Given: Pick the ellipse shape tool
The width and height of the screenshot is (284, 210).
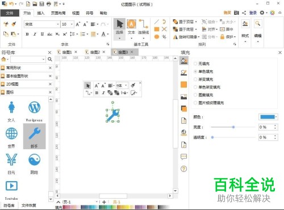Looking at the screenshot, I should pos(157,36).
